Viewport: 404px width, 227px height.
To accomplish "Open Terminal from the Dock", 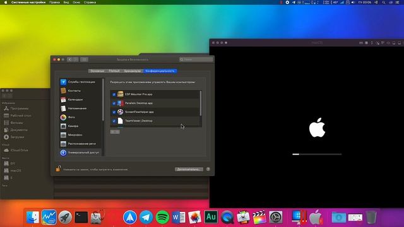I will click(81, 217).
